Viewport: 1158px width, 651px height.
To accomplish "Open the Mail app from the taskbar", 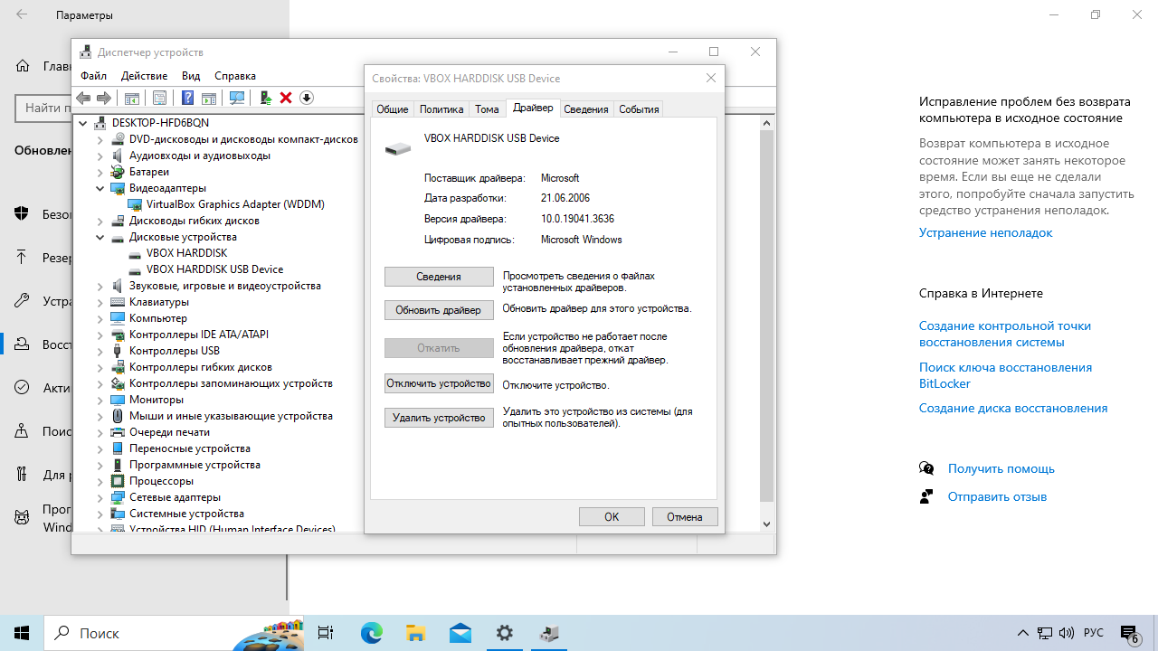I will (460, 633).
